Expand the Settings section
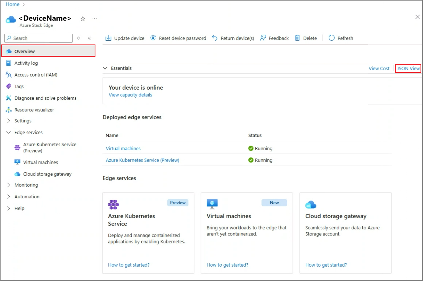Viewport: 423px width, 281px height. click(23, 121)
